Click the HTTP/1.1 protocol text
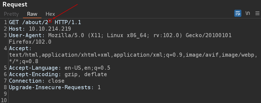261x103 pixels. tap(68, 22)
